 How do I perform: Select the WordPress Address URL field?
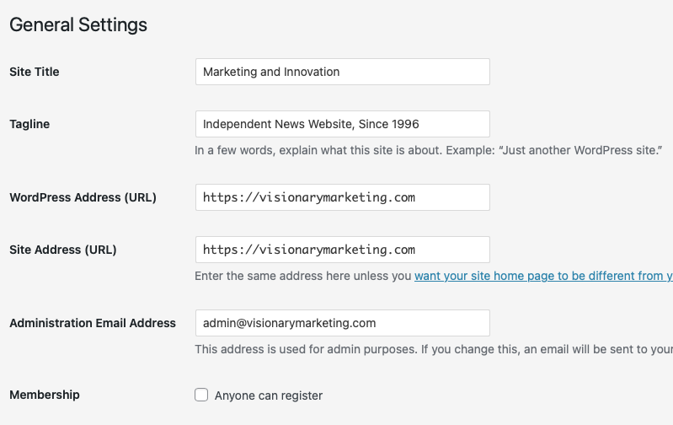click(343, 197)
